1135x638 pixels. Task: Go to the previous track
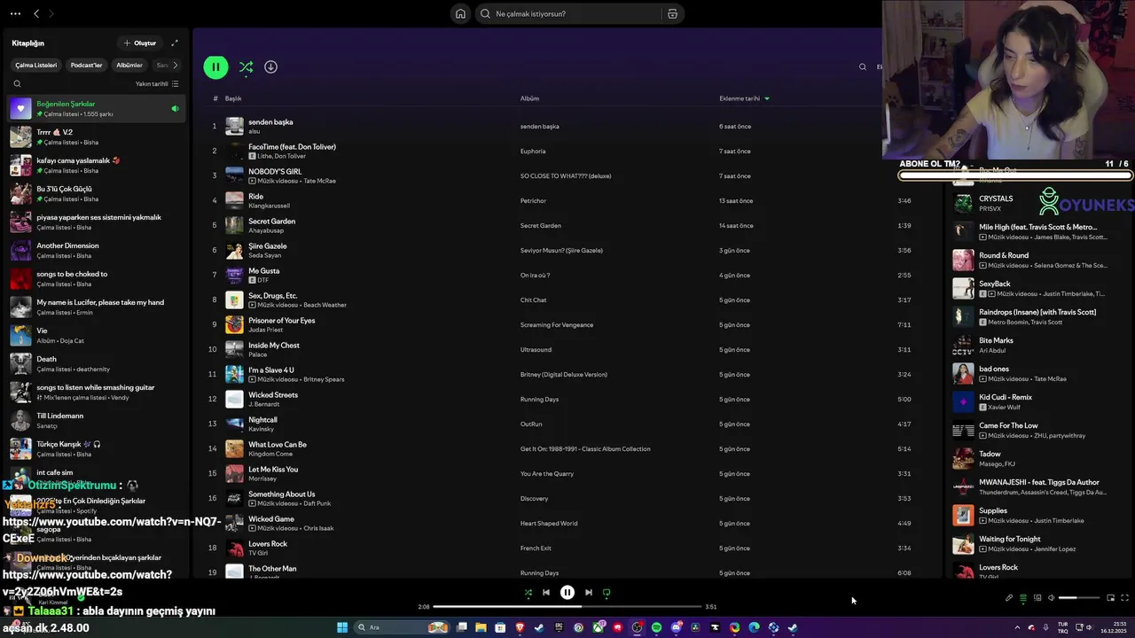[x=546, y=593]
